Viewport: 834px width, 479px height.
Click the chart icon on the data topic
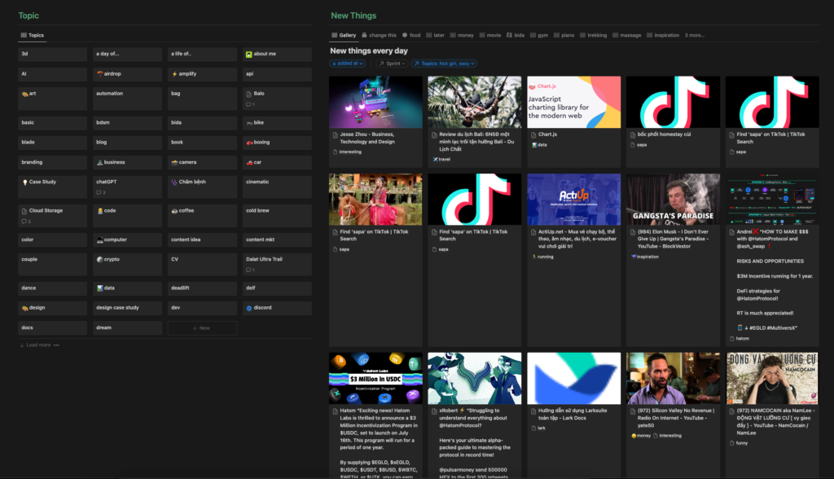pos(99,288)
